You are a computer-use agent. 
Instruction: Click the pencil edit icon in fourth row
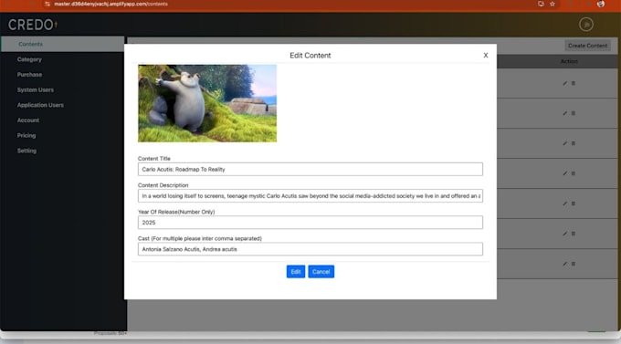(565, 173)
